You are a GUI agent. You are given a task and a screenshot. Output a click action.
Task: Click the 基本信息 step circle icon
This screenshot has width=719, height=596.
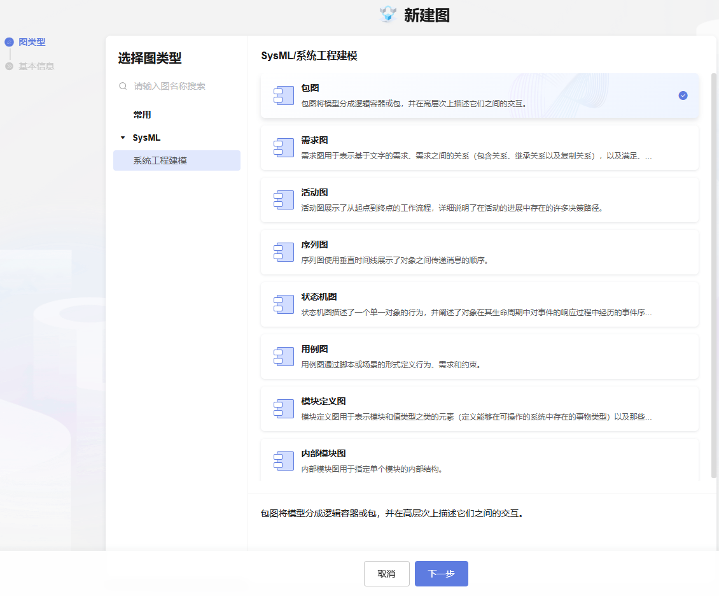tap(9, 66)
